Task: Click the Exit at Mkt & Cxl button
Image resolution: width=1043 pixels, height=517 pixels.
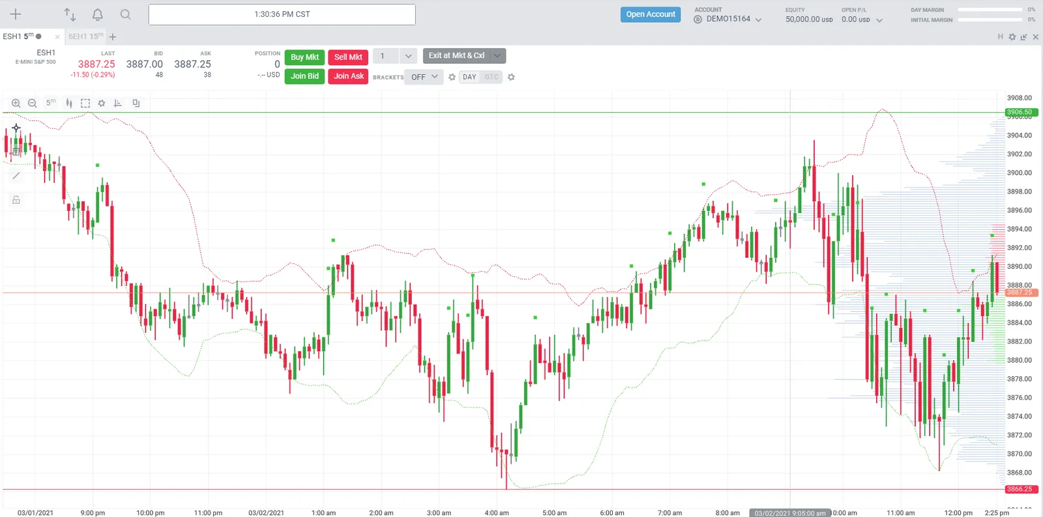Action: click(456, 56)
